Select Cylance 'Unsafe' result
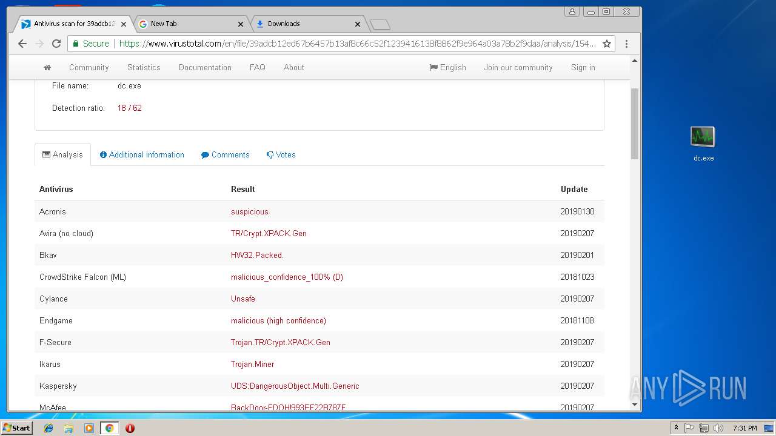 coord(243,299)
